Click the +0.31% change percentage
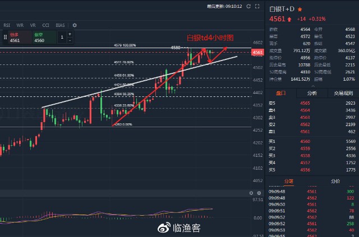Viewport: 359px width, 237px height. (x=317, y=19)
